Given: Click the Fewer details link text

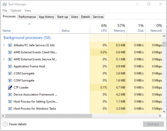Looking at the screenshot, I should [18, 124].
